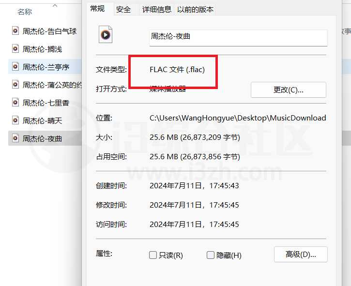Image resolution: width=351 pixels, height=286 pixels.
Task: Click the FLAC 文件 (.flac) type text
Action: click(177, 70)
